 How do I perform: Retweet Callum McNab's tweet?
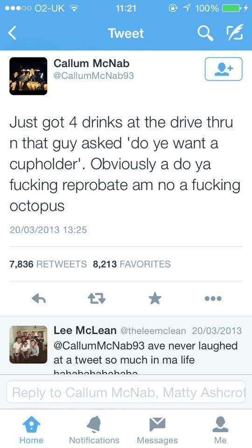pyautogui.click(x=97, y=299)
